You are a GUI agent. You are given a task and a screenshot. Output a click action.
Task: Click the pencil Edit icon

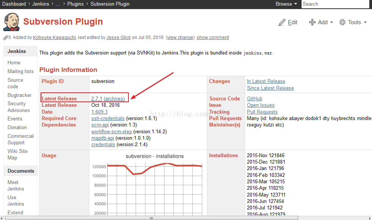pyautogui.click(x=282, y=22)
